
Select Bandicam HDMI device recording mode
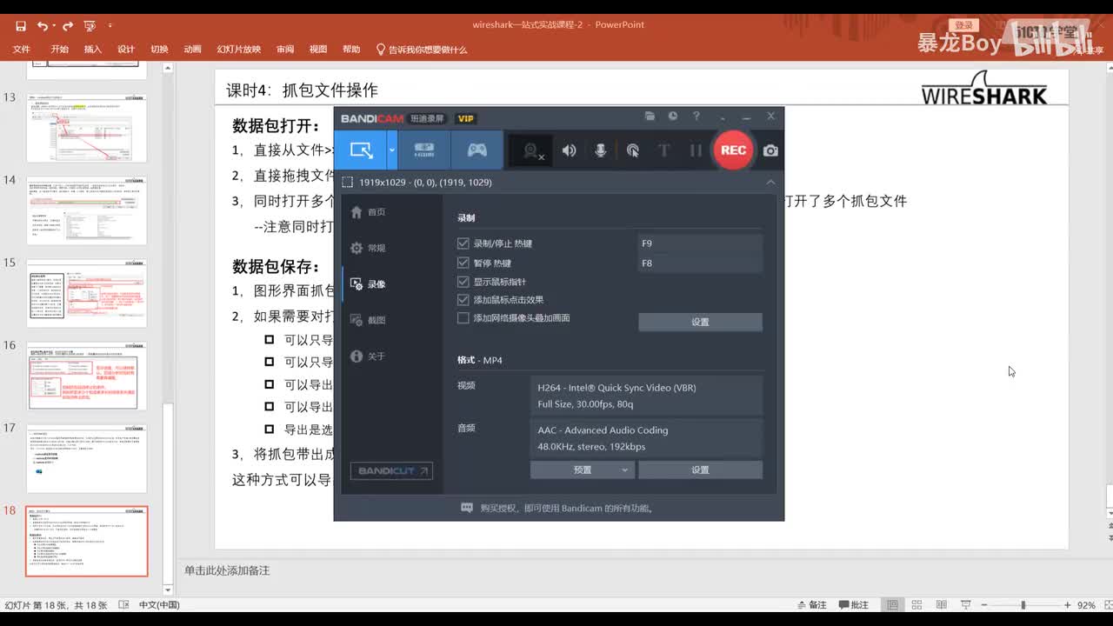(x=424, y=150)
